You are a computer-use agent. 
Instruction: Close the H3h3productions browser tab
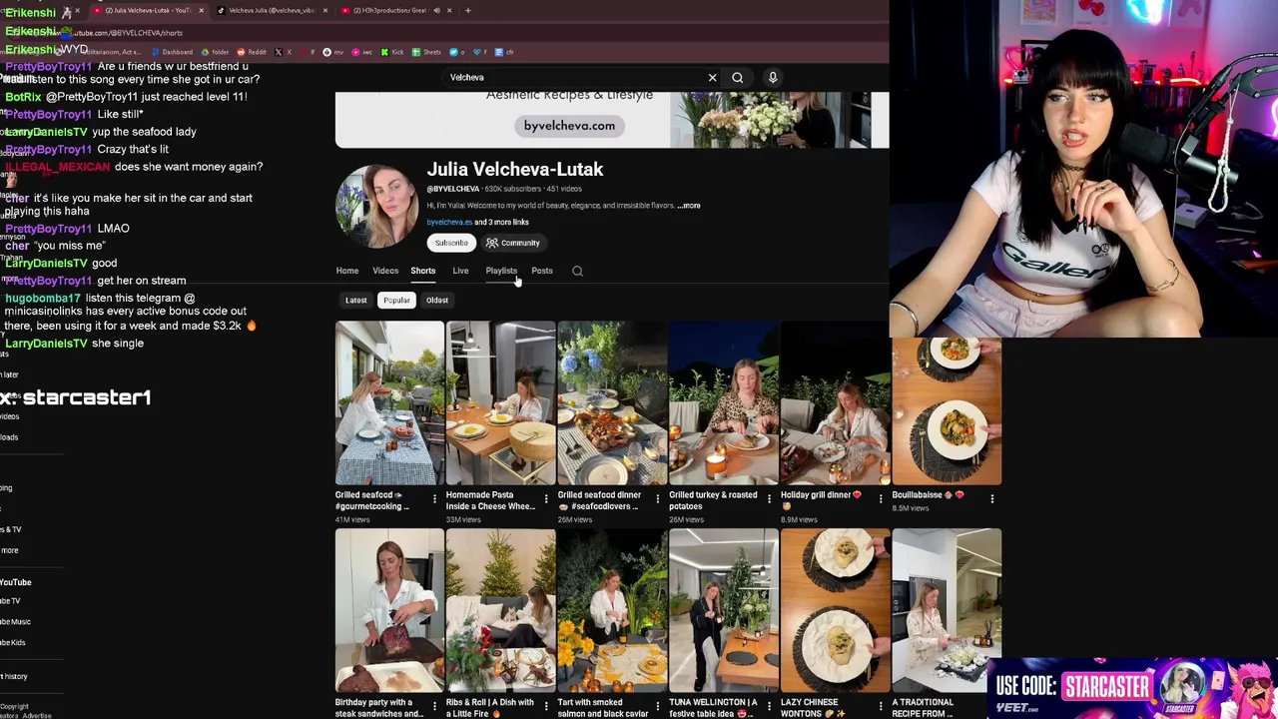coord(449,10)
